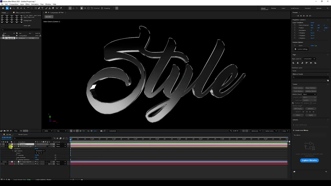Hide the Camera 1 layer eye toggle

(x=2, y=144)
